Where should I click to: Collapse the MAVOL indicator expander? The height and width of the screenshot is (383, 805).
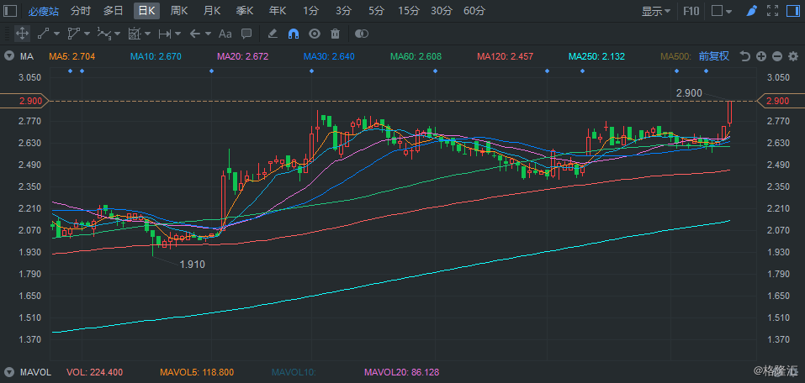(8, 372)
